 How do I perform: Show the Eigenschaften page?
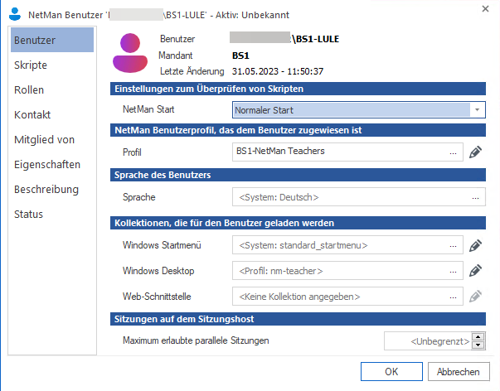(x=47, y=164)
